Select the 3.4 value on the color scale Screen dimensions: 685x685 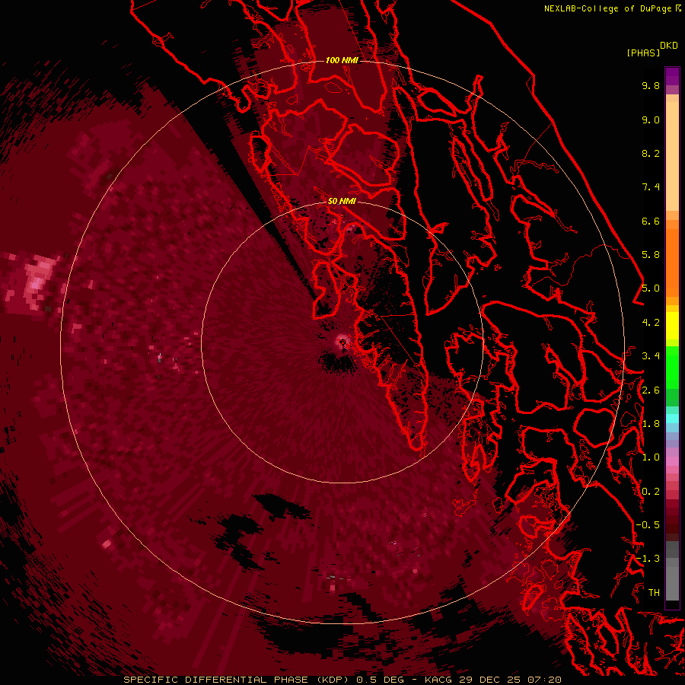point(651,356)
